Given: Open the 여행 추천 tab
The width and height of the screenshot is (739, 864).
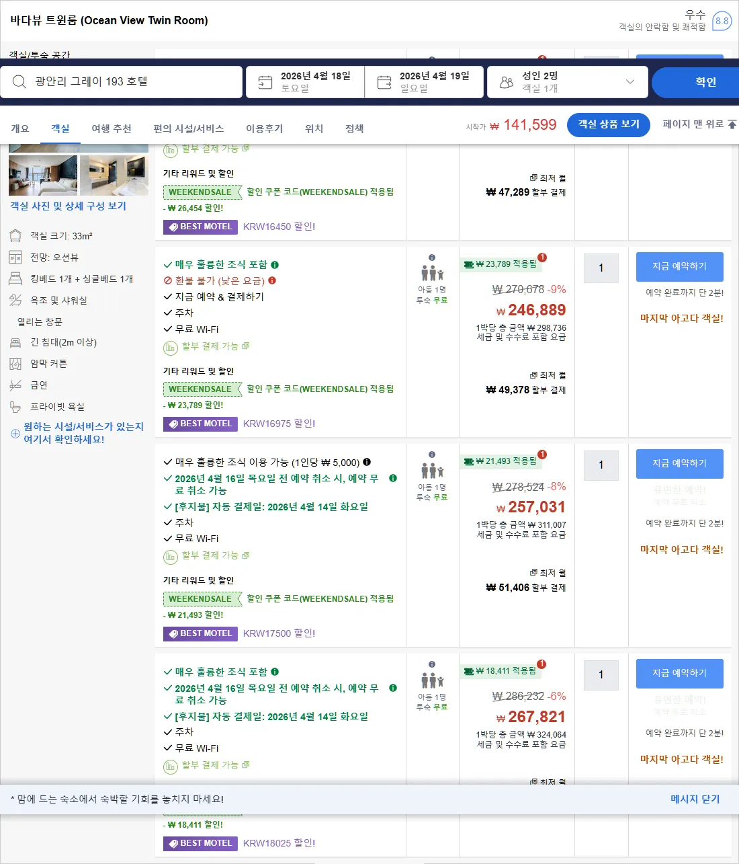Looking at the screenshot, I should click(x=112, y=128).
